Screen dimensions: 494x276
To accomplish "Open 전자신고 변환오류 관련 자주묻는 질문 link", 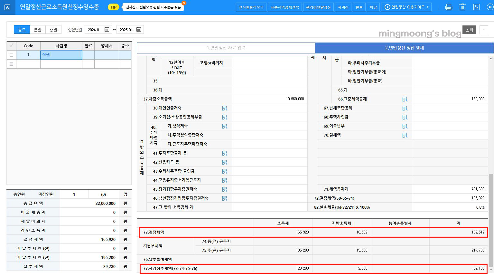I will coord(153,7).
